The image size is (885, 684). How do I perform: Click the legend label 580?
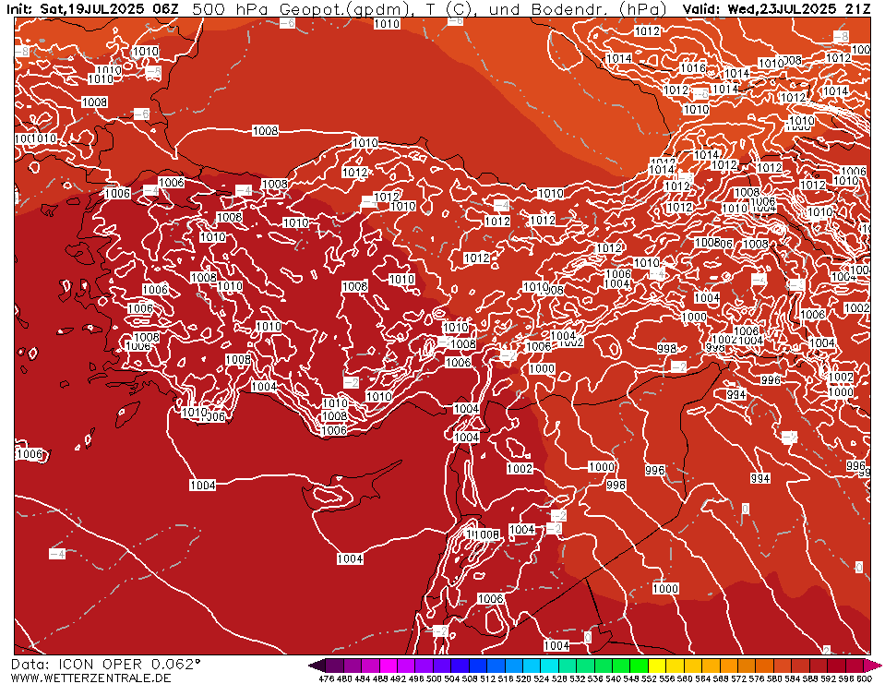click(774, 678)
